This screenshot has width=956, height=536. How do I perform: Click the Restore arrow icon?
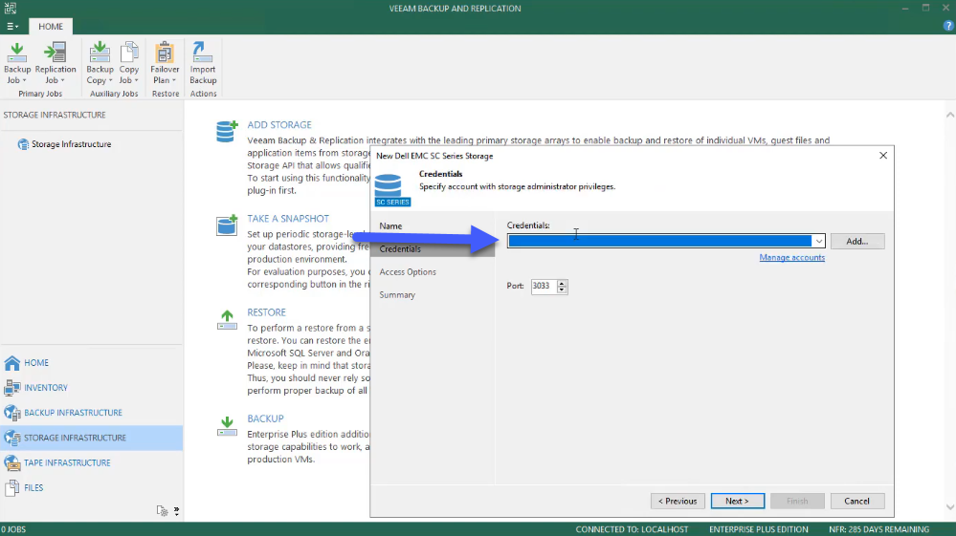pyautogui.click(x=227, y=320)
